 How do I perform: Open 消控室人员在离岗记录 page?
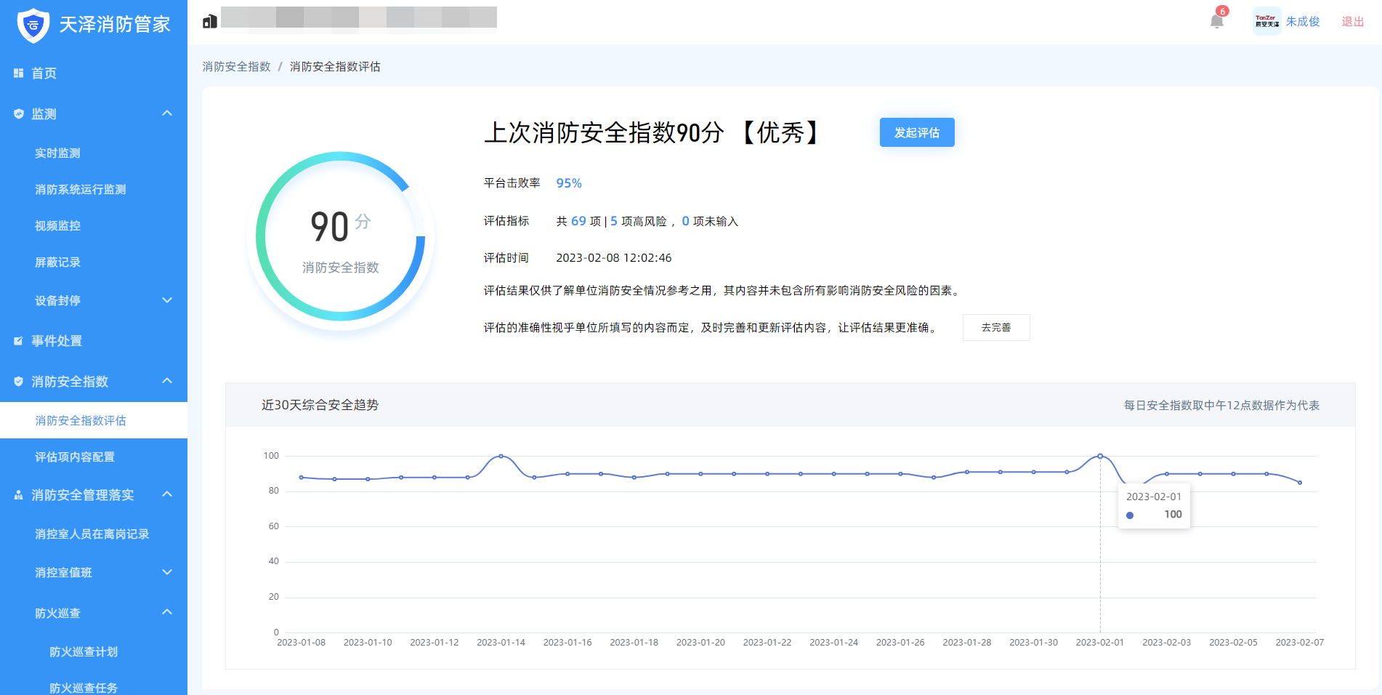tap(92, 534)
